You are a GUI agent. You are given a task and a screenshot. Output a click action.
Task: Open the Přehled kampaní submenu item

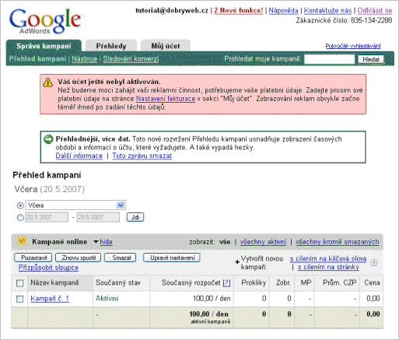(x=37, y=59)
